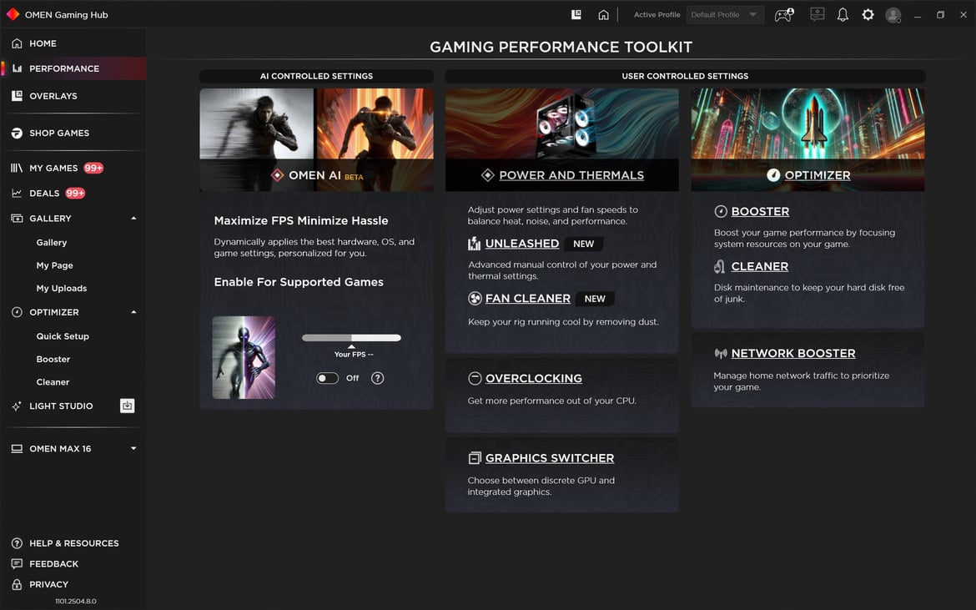Image resolution: width=976 pixels, height=610 pixels.
Task: Click the My Games 99+ badge
Action: click(x=93, y=168)
